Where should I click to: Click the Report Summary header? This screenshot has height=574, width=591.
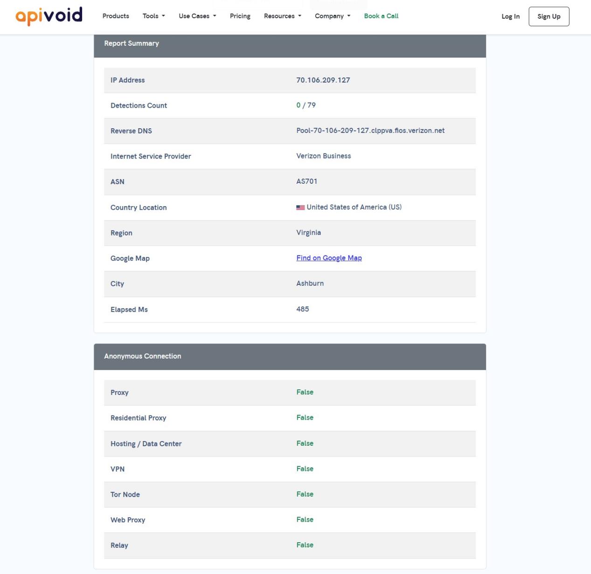coord(290,43)
